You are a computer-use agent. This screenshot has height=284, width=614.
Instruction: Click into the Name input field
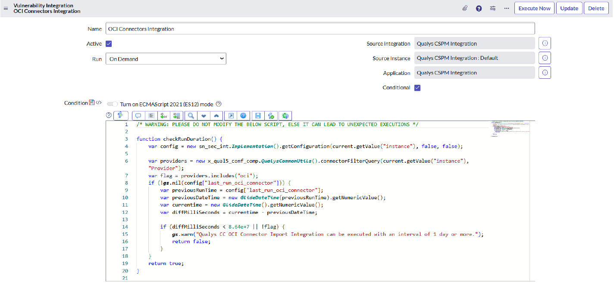(320, 29)
